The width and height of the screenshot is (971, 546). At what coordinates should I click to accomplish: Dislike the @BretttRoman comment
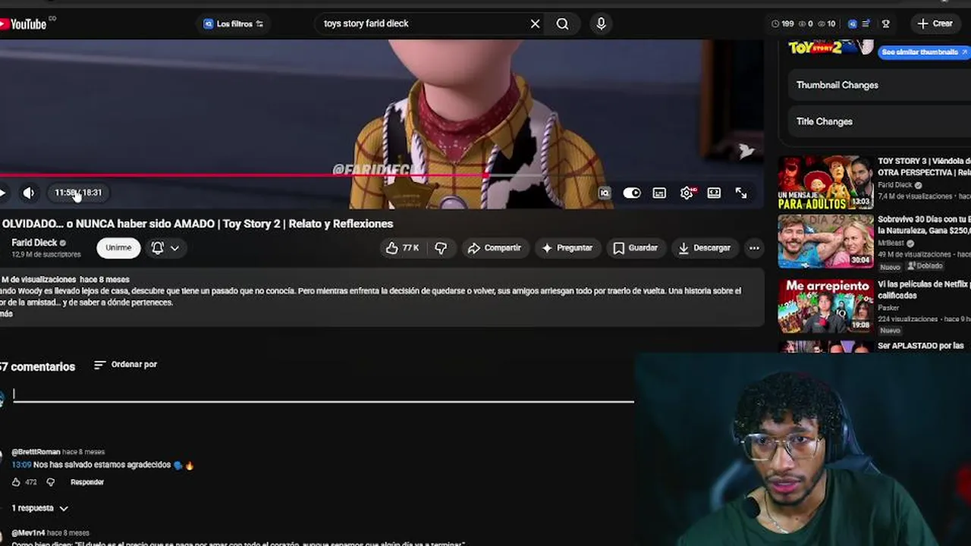point(51,482)
